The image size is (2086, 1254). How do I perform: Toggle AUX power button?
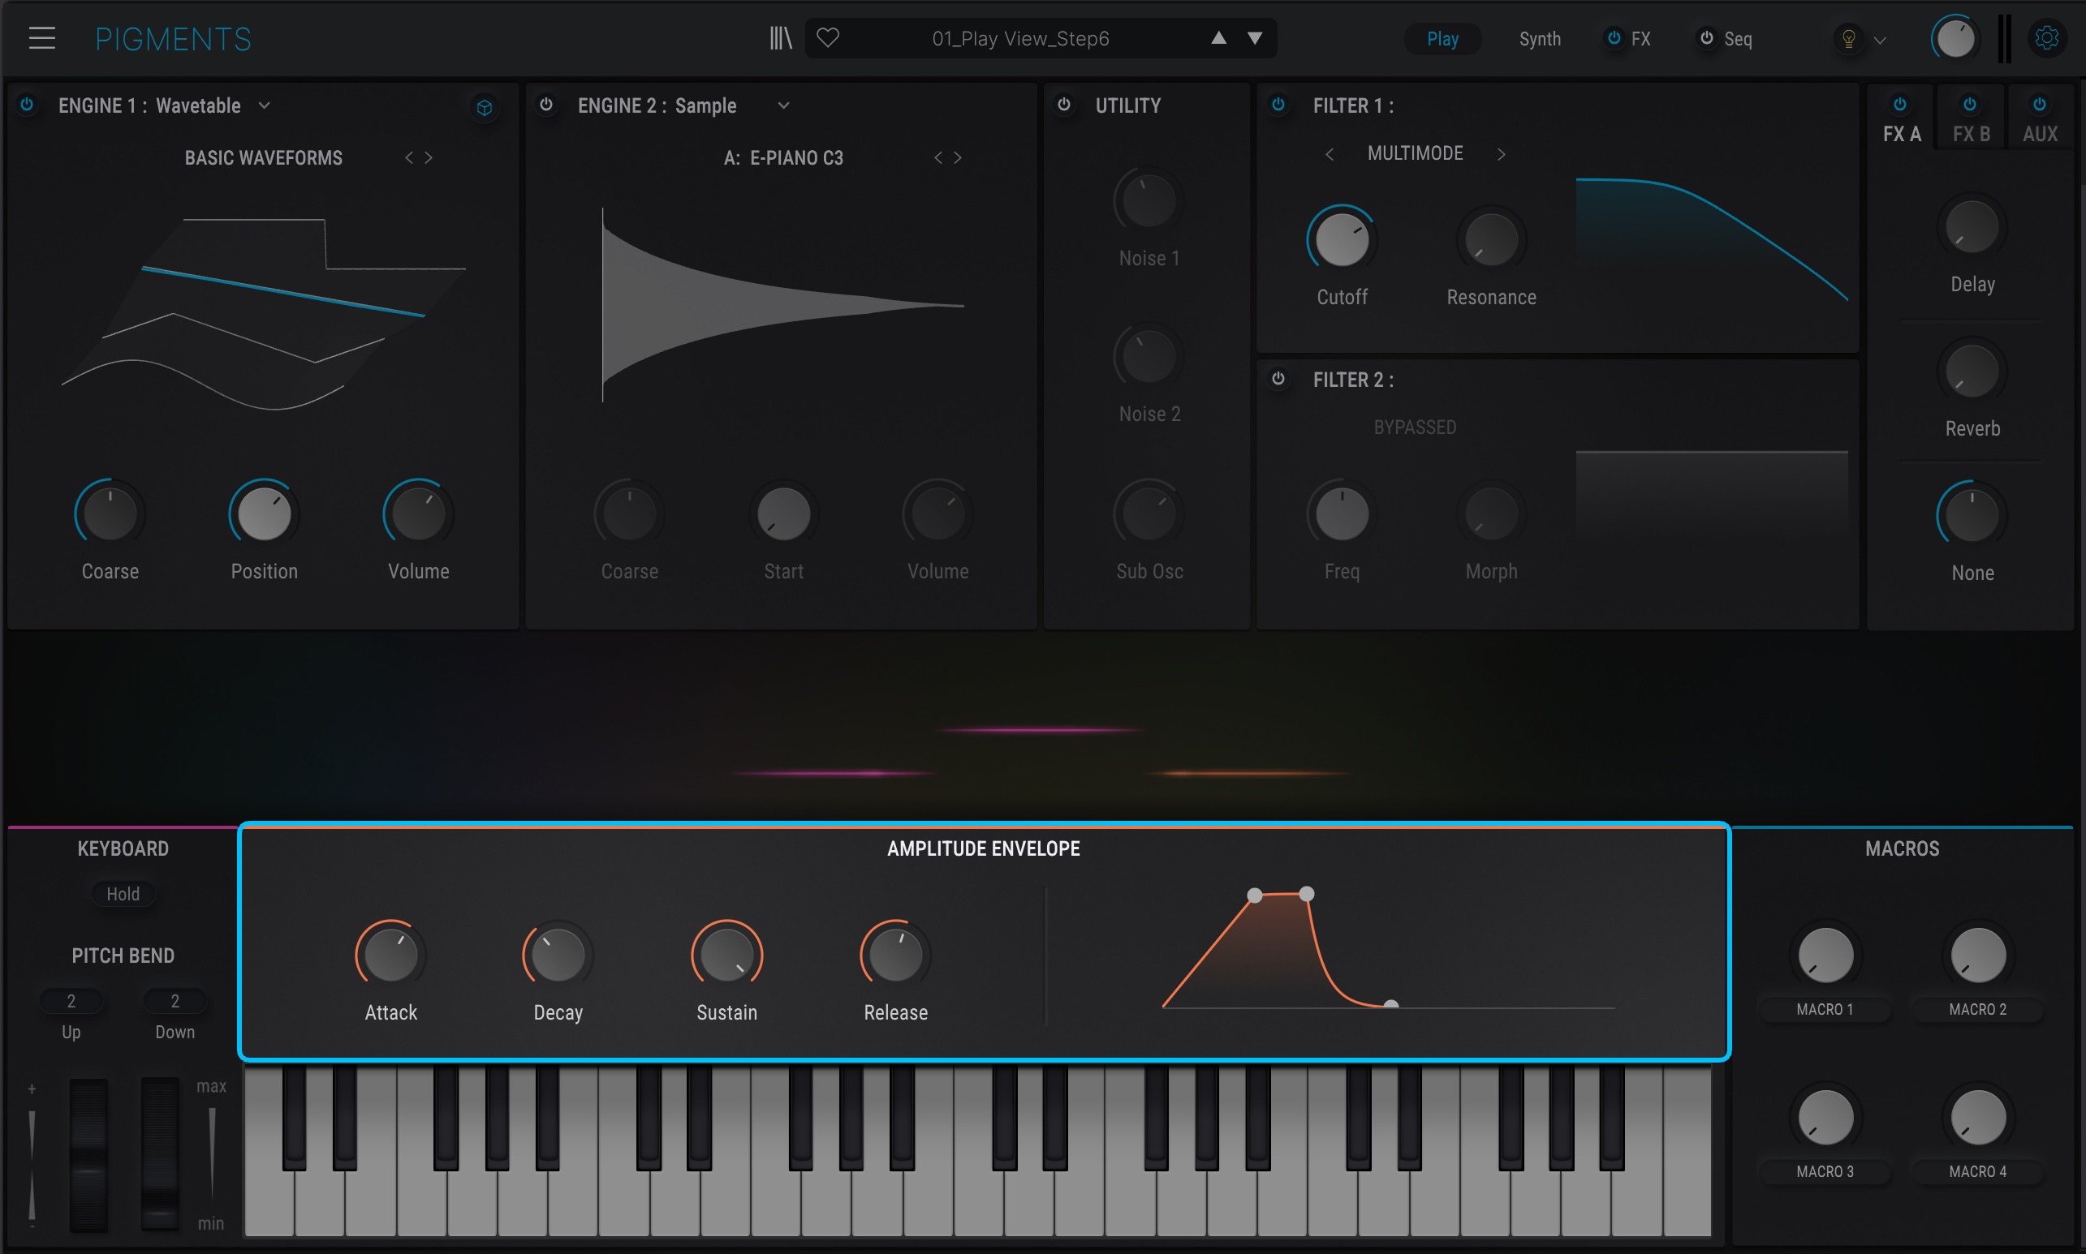pos(2040,105)
